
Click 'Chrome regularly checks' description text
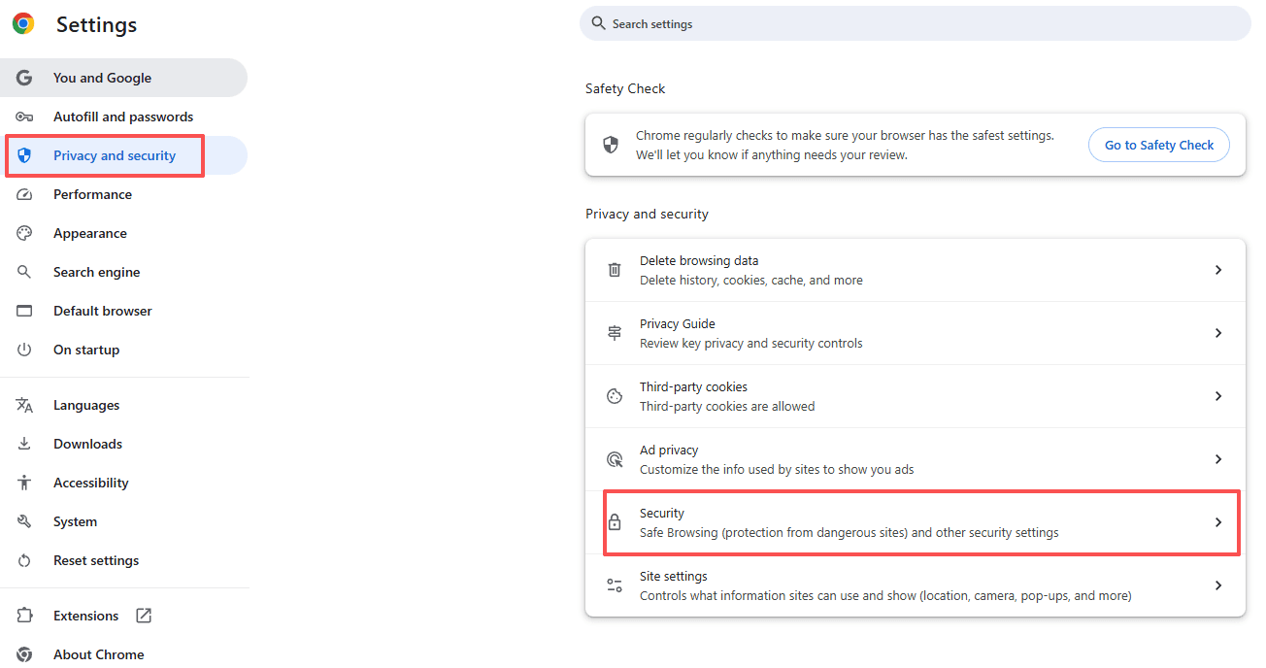tap(845, 145)
